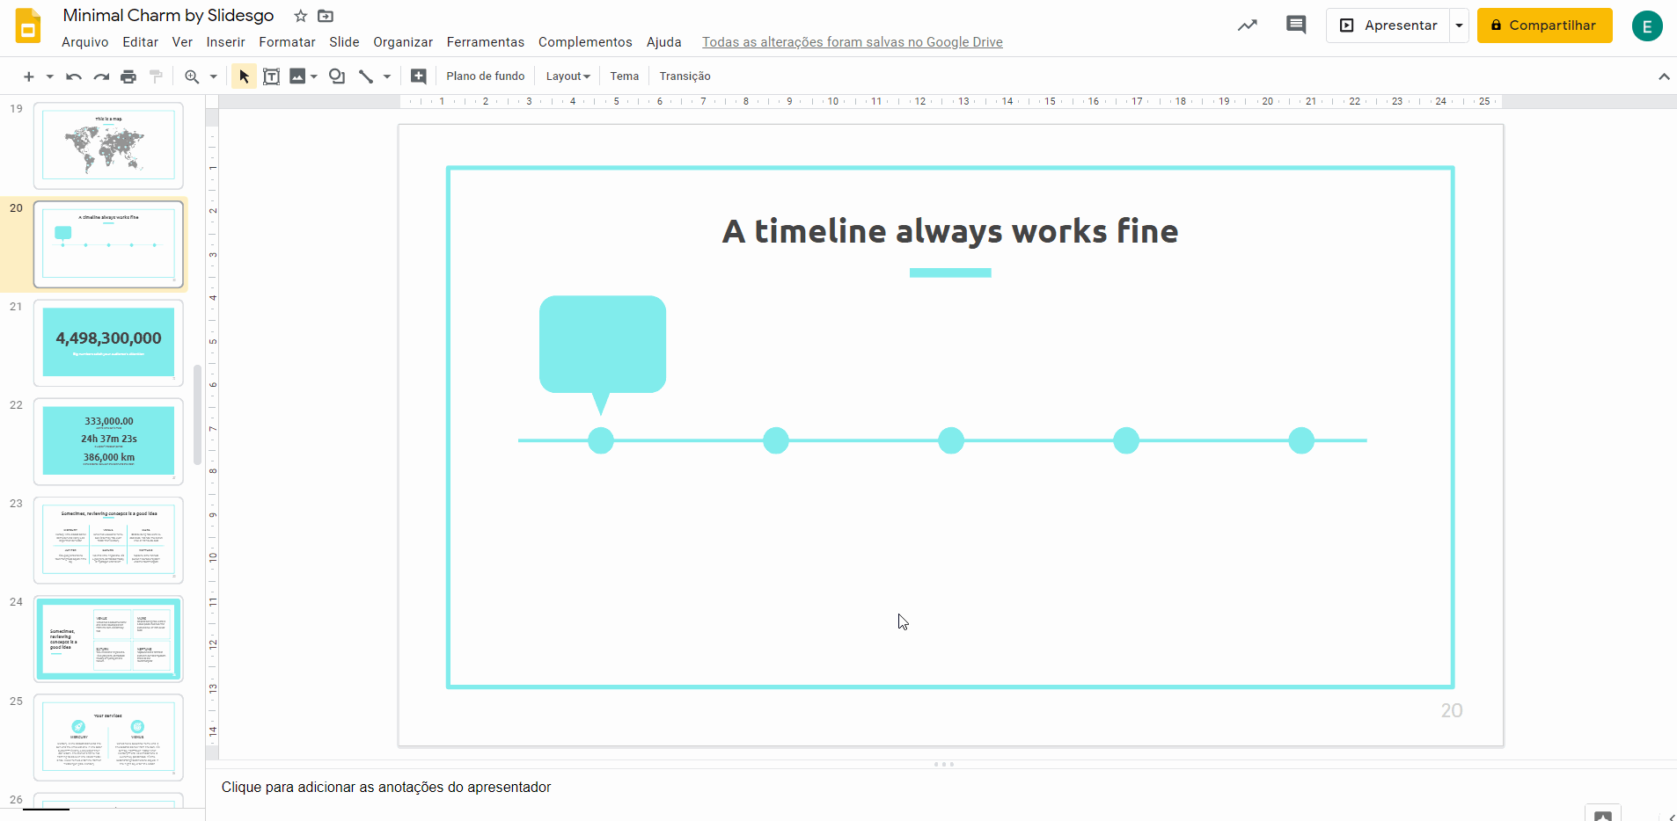Select slide 20 timeline thumbnail
The width and height of the screenshot is (1677, 821).
(108, 244)
